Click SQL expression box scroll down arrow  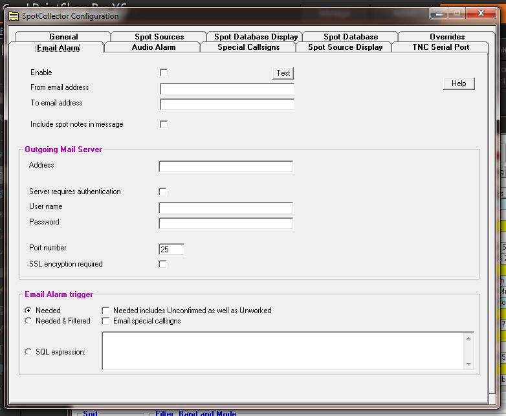pos(468,364)
